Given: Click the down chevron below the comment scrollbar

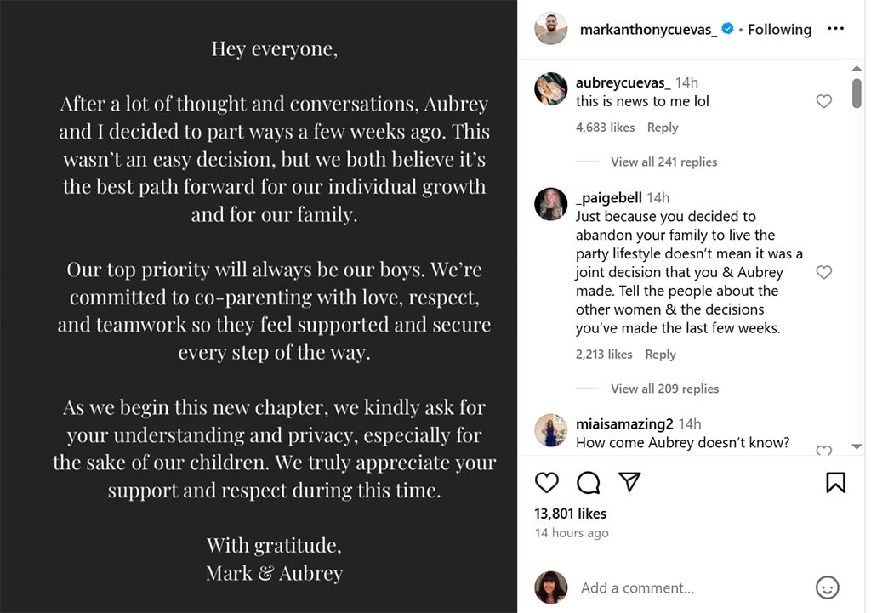Looking at the screenshot, I should (x=857, y=446).
